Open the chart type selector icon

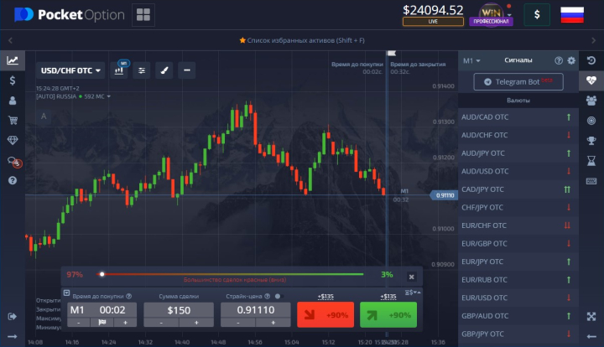pos(119,70)
